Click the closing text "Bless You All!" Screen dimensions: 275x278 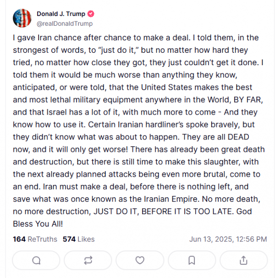pos(38,224)
